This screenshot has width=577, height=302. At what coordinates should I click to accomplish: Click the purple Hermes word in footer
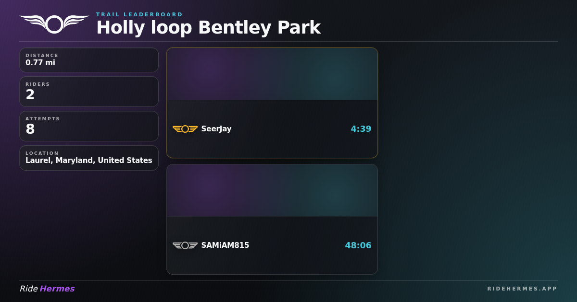(x=57, y=289)
